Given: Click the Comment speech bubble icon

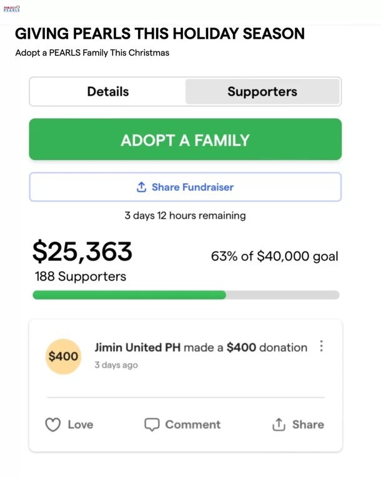Looking at the screenshot, I should point(152,425).
